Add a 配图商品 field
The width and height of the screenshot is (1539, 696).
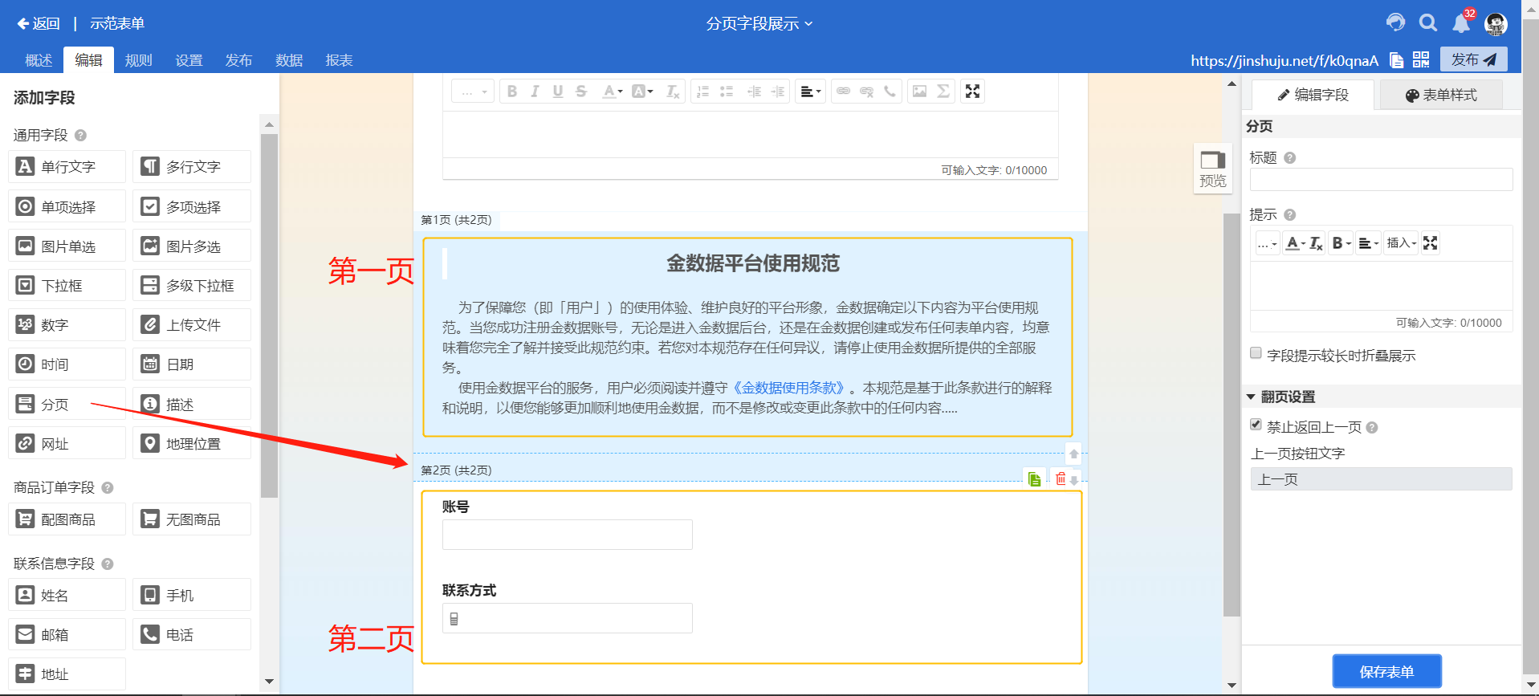67,519
